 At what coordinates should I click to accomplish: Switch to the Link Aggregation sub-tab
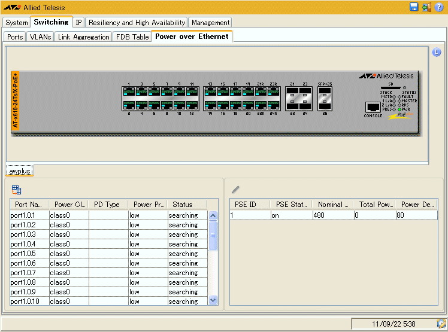83,37
